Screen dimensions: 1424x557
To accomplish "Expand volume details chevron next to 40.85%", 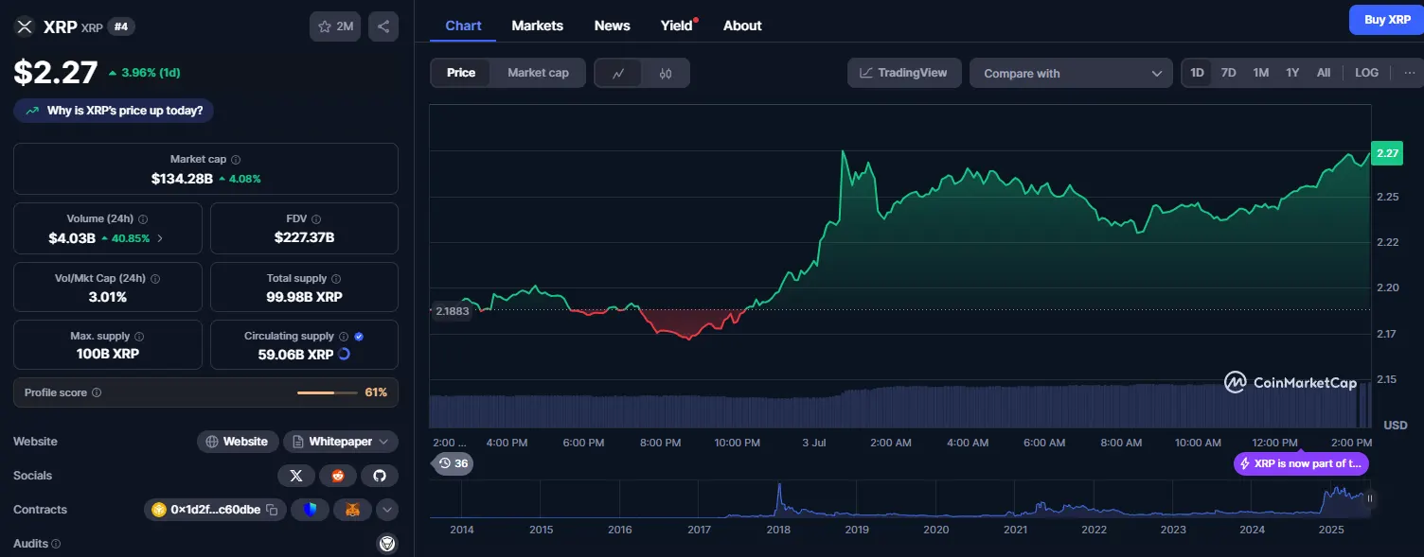I will point(160,238).
